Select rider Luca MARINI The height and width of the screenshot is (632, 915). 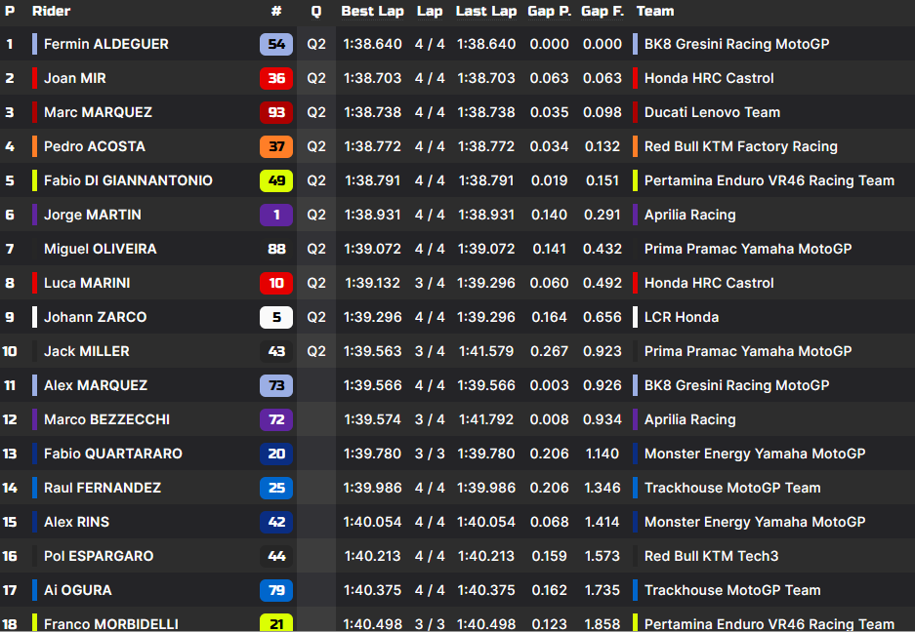(x=87, y=283)
